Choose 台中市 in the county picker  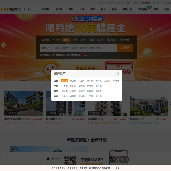tap(64, 86)
